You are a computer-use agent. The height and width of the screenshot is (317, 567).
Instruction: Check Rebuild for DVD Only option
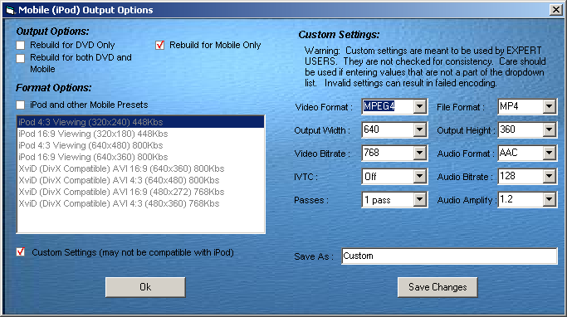click(x=21, y=45)
